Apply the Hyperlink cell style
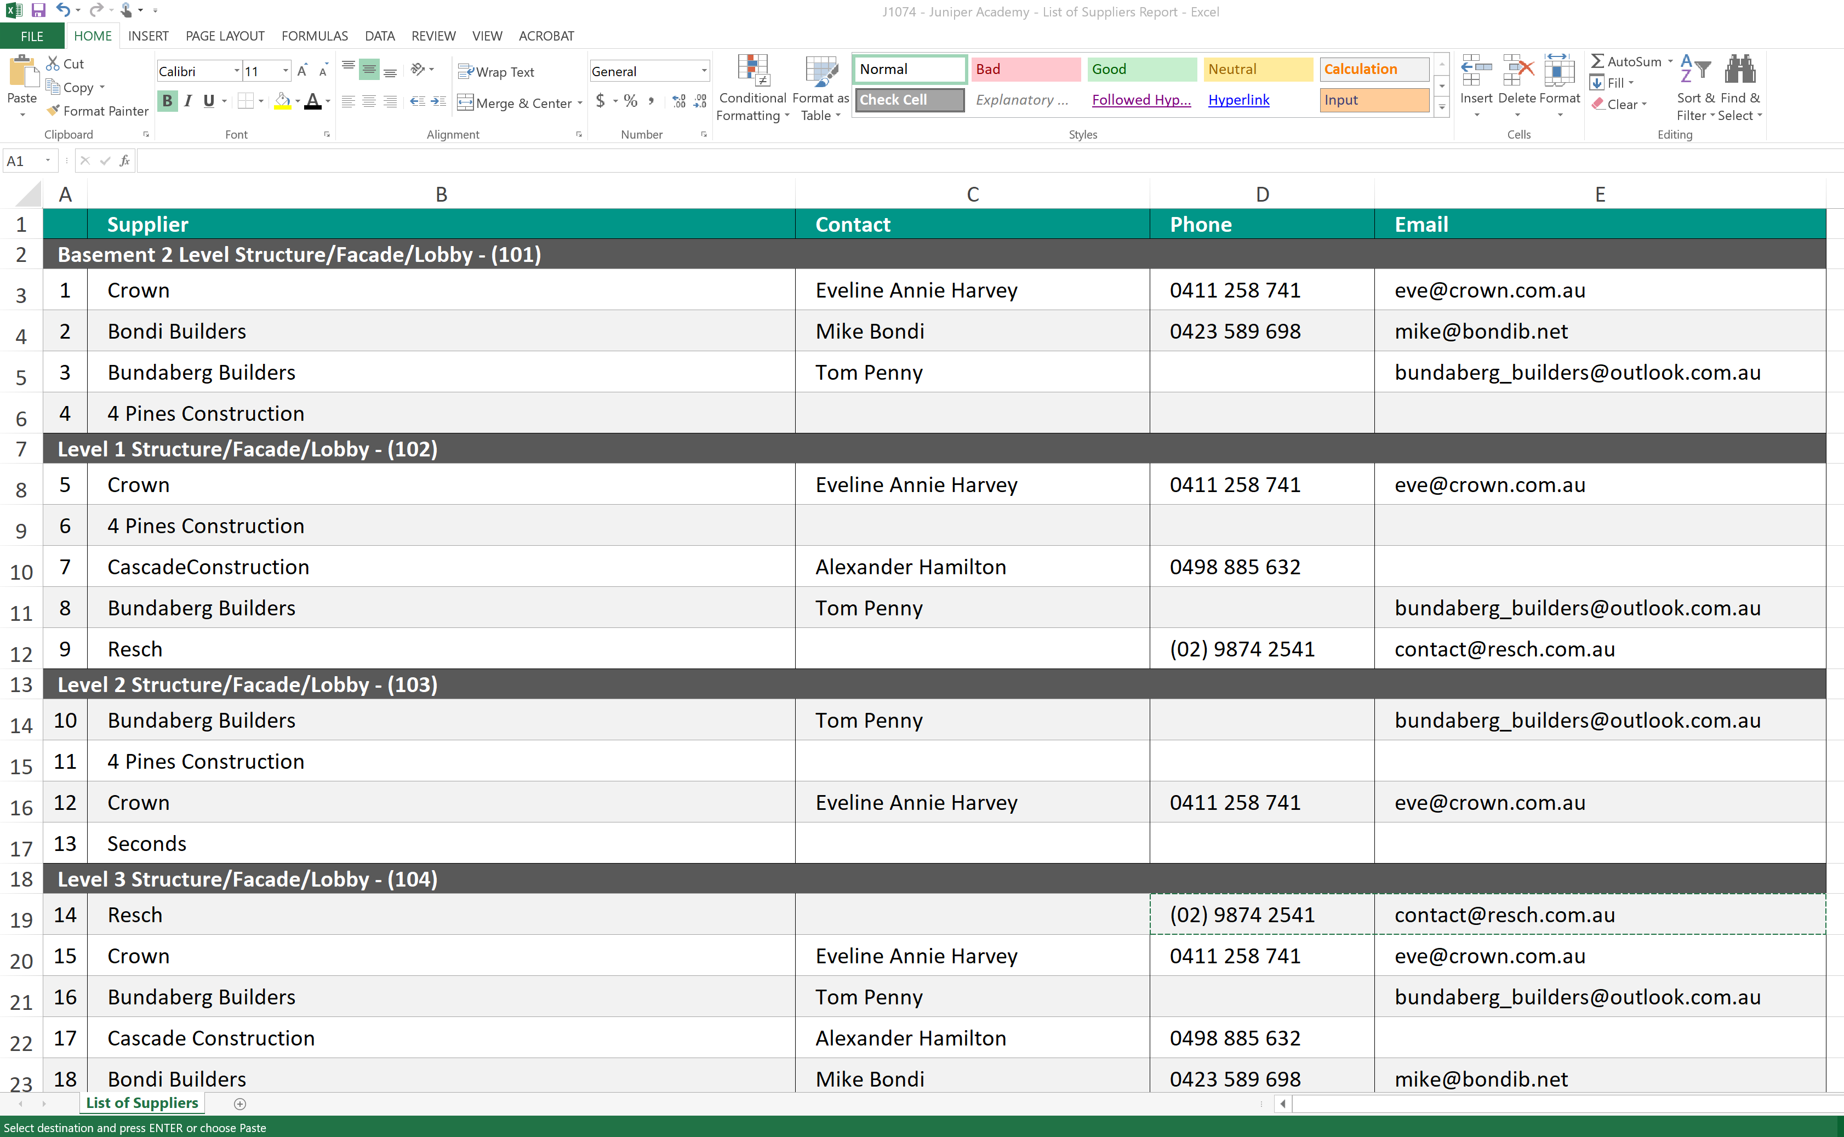 click(1238, 100)
